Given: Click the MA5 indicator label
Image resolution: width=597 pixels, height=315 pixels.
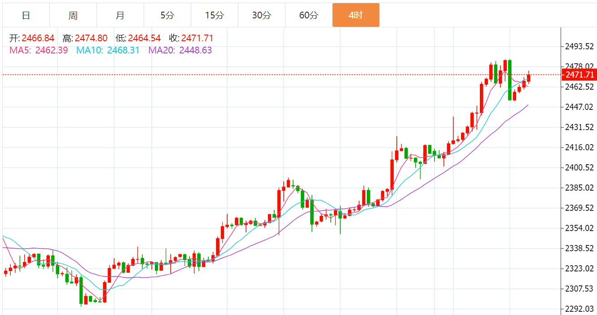Looking at the screenshot, I should coord(19,50).
